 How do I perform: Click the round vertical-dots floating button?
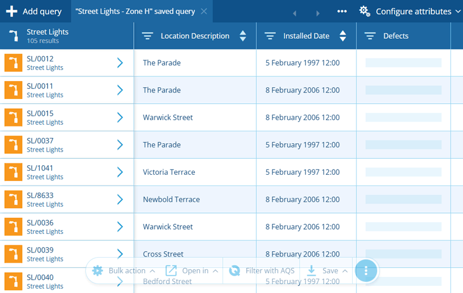(366, 270)
